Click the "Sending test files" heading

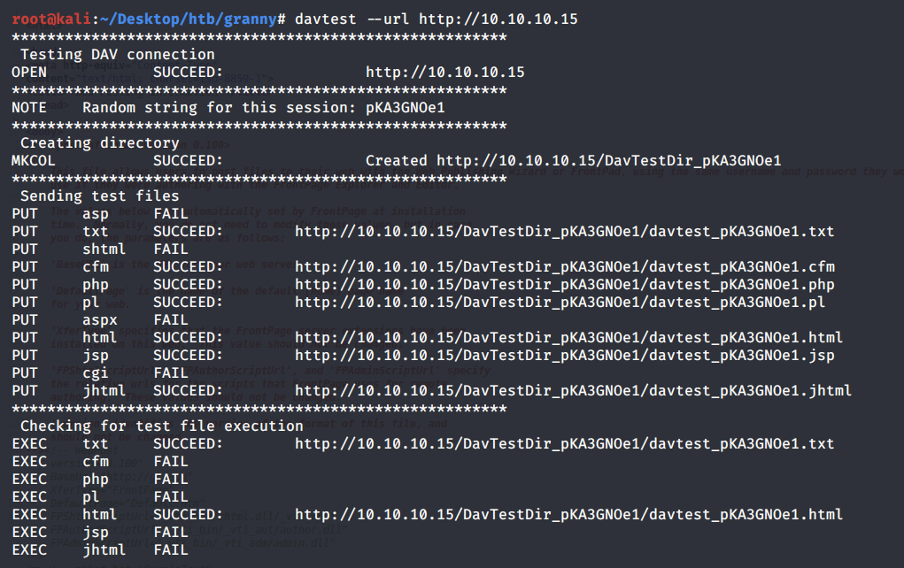click(99, 196)
